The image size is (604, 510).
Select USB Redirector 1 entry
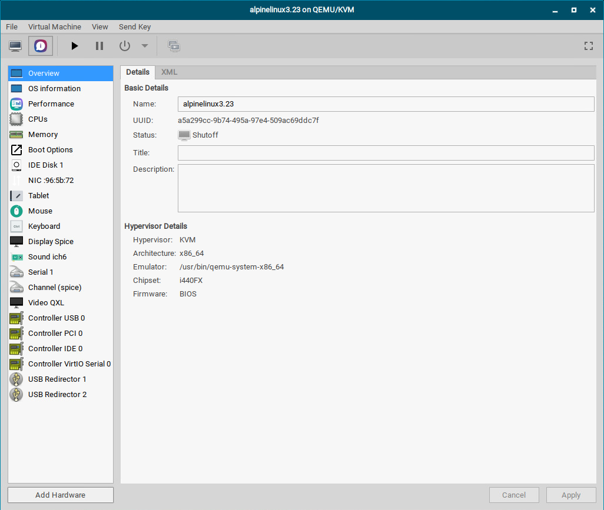click(61, 379)
